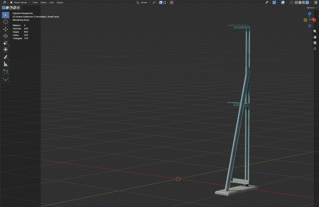Select the Scale tool
This screenshot has height=207, width=319.
[x=6, y=43]
